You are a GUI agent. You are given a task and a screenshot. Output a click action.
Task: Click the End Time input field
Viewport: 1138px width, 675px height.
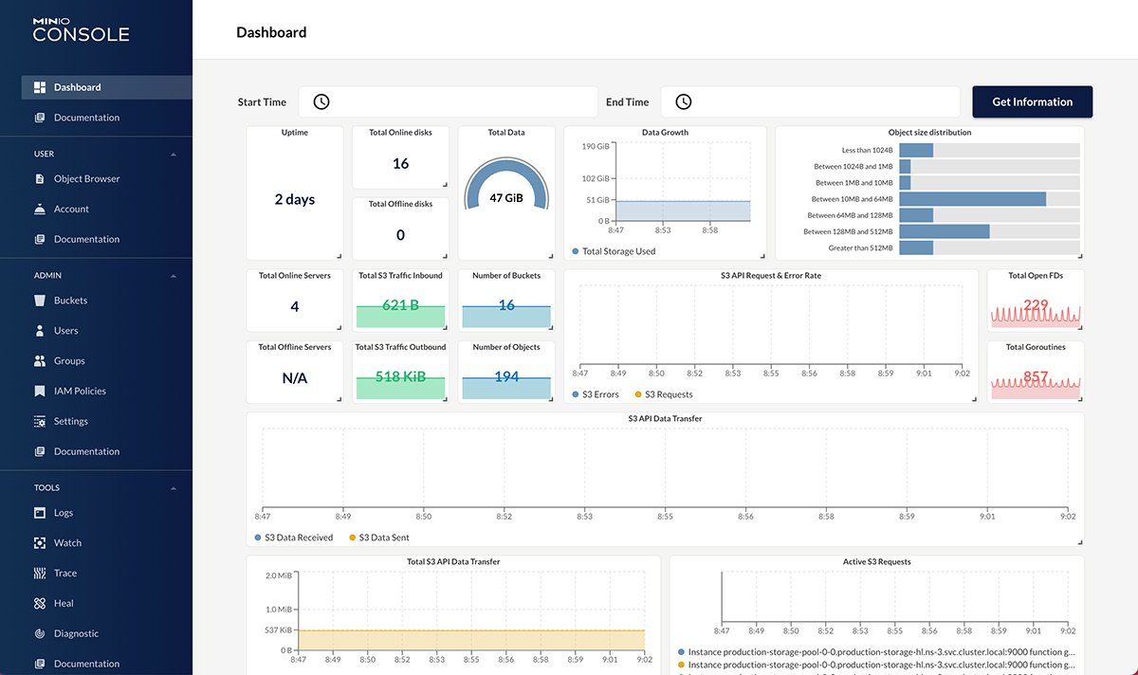click(825, 102)
